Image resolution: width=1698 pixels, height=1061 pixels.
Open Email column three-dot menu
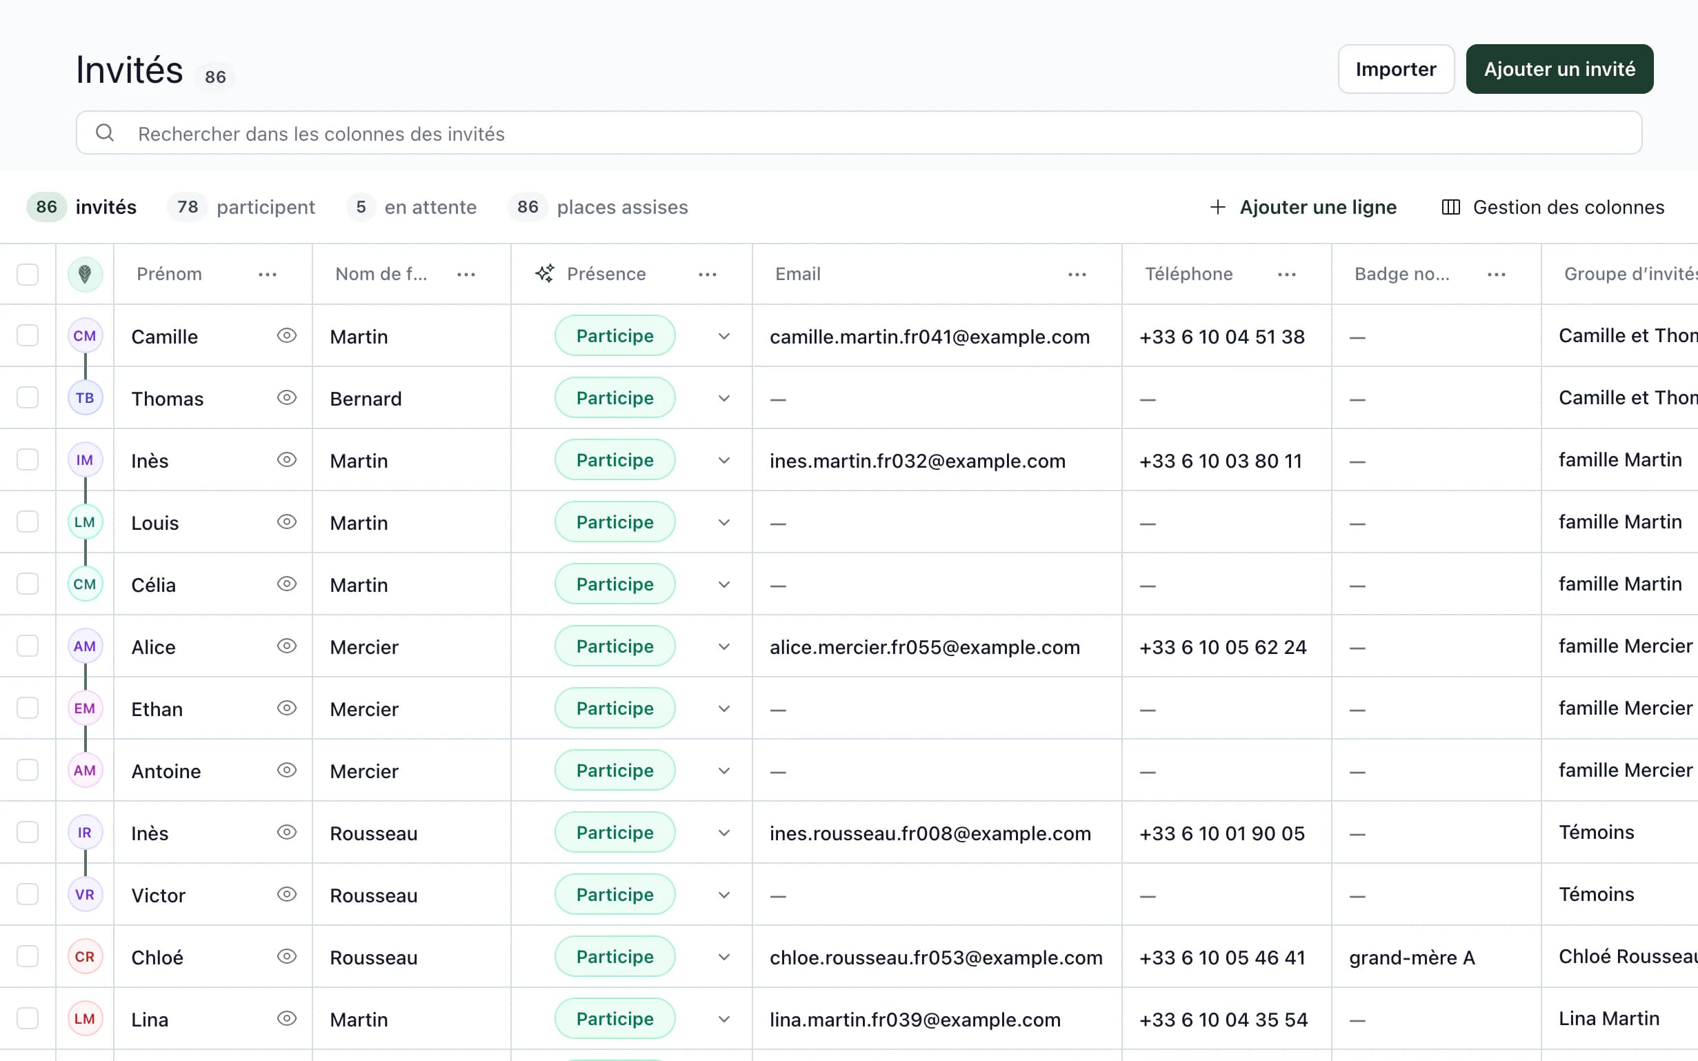[x=1077, y=275]
